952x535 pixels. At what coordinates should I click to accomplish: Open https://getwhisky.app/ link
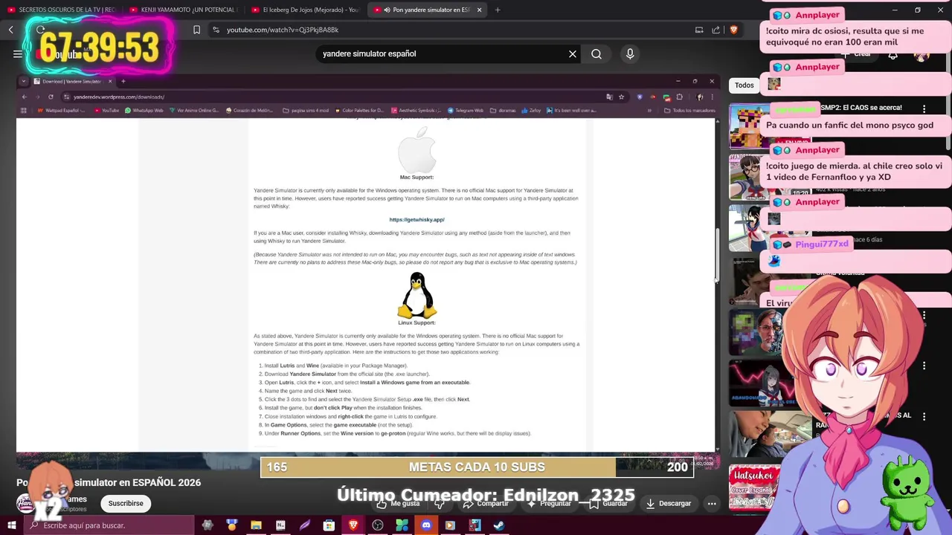point(416,219)
